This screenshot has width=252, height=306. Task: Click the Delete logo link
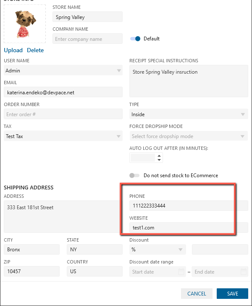tap(35, 51)
